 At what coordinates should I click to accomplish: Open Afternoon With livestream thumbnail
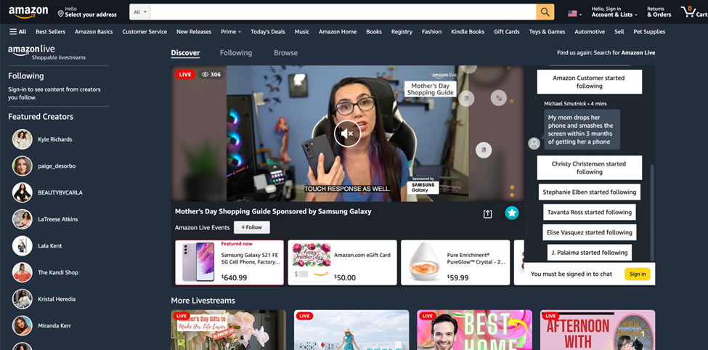click(x=598, y=330)
